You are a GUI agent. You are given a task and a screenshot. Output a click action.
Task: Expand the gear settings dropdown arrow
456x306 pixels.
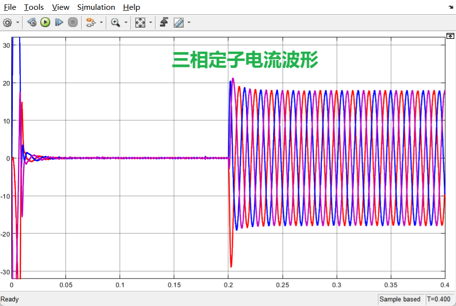tap(17, 22)
